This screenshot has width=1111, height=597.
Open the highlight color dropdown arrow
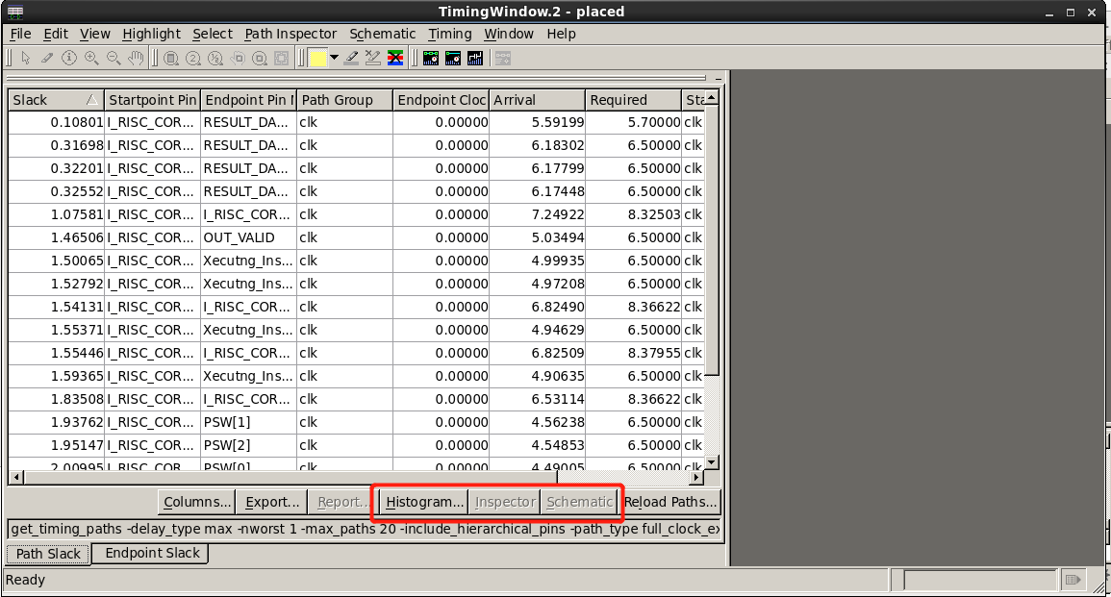coord(334,58)
